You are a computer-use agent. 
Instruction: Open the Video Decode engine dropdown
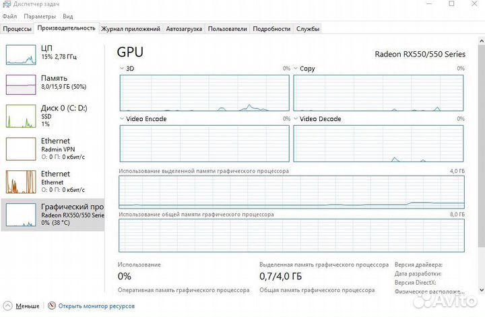point(296,118)
